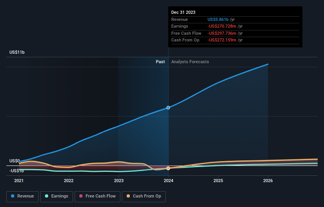Click the blue Revenue legend dot
324x207 pixels.
[x=13, y=196]
